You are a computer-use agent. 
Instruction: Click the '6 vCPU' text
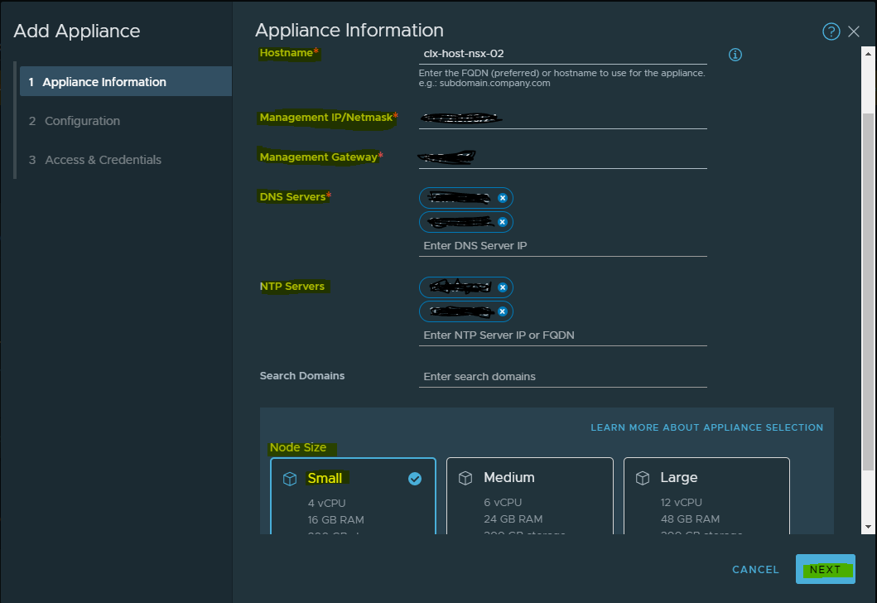503,502
